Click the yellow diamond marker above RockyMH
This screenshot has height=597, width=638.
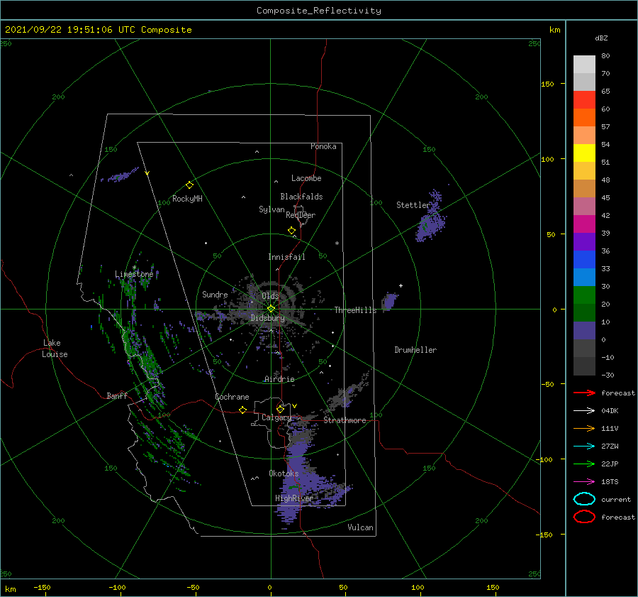point(189,185)
